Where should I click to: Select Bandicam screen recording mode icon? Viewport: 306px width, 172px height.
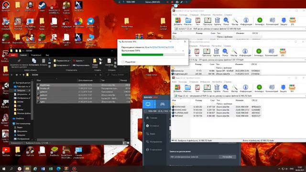[148, 104]
